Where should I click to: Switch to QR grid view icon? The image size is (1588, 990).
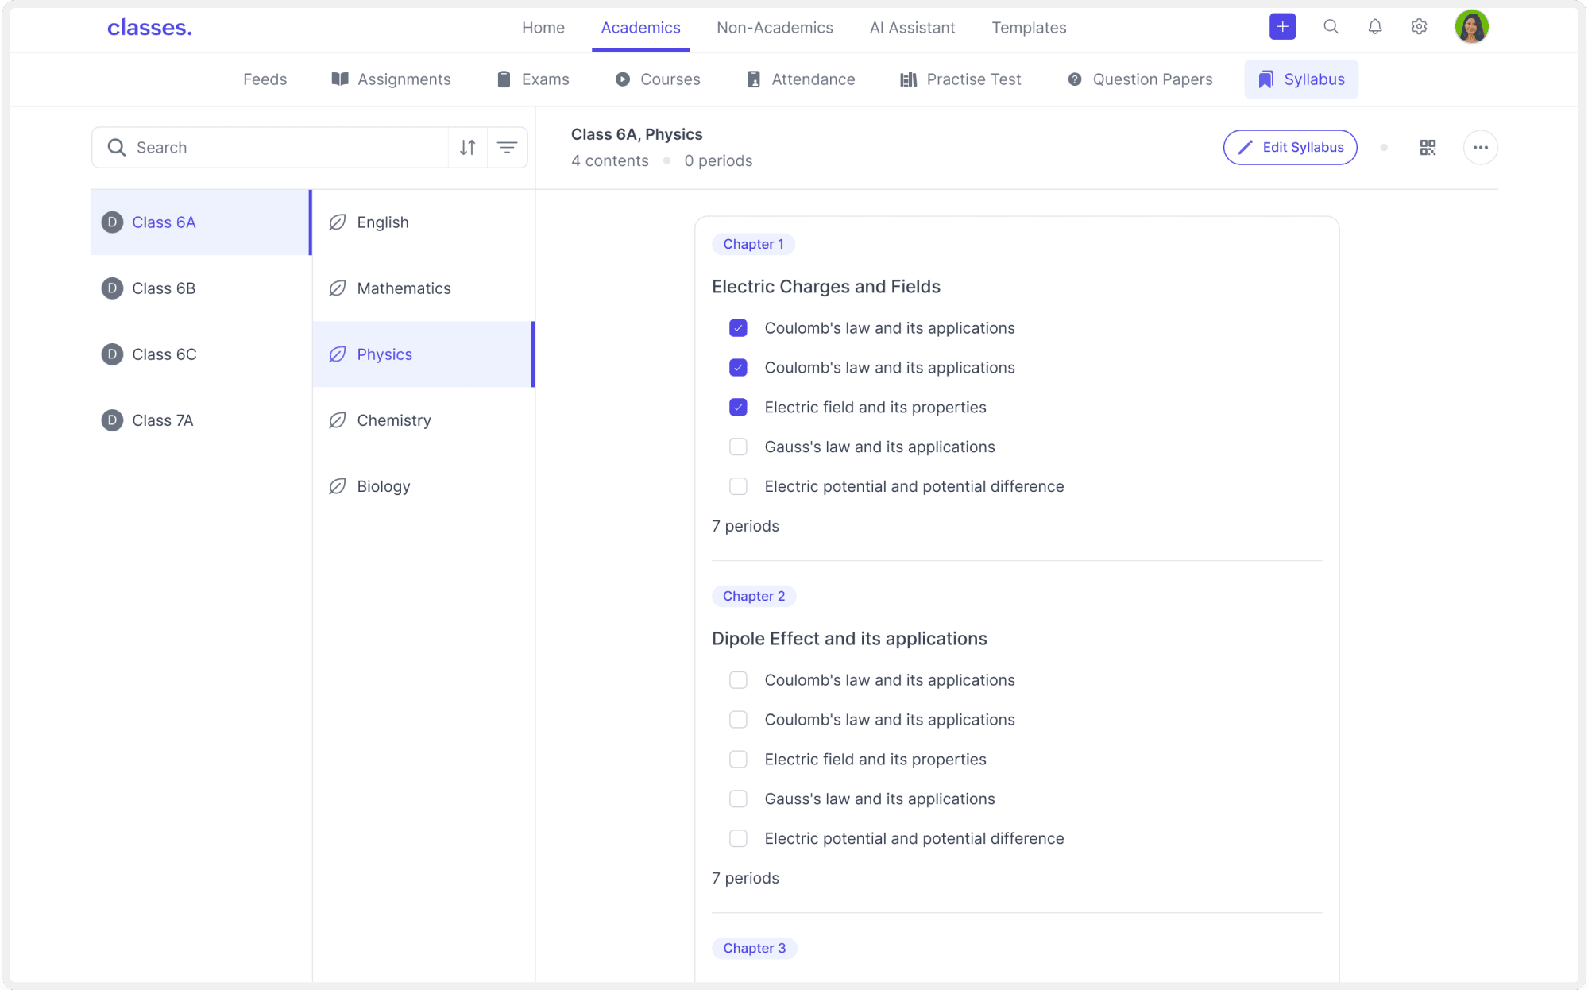point(1428,148)
